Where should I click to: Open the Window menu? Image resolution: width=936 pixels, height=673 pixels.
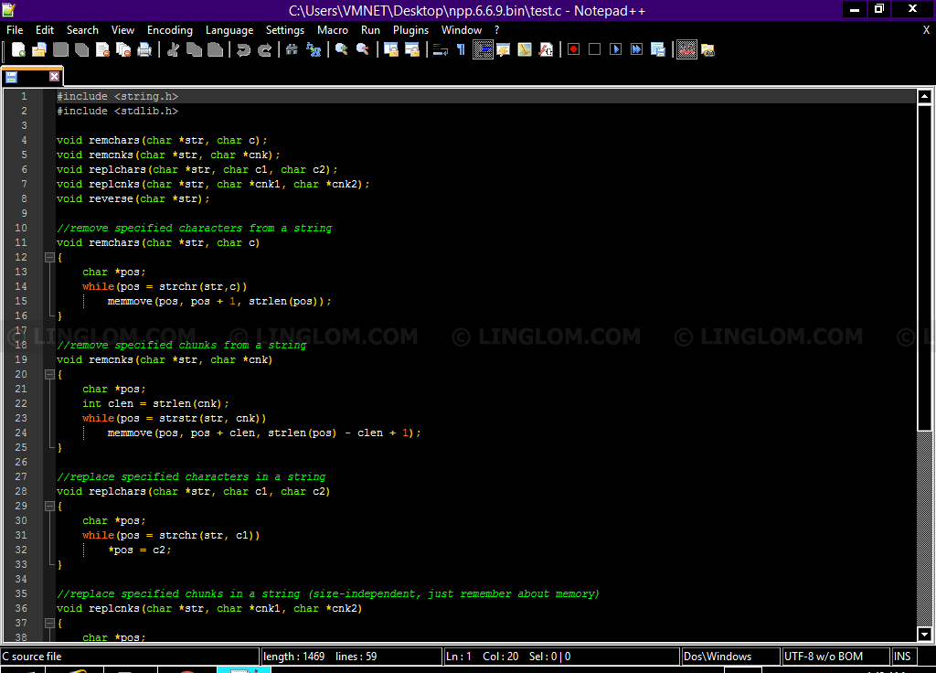462,30
